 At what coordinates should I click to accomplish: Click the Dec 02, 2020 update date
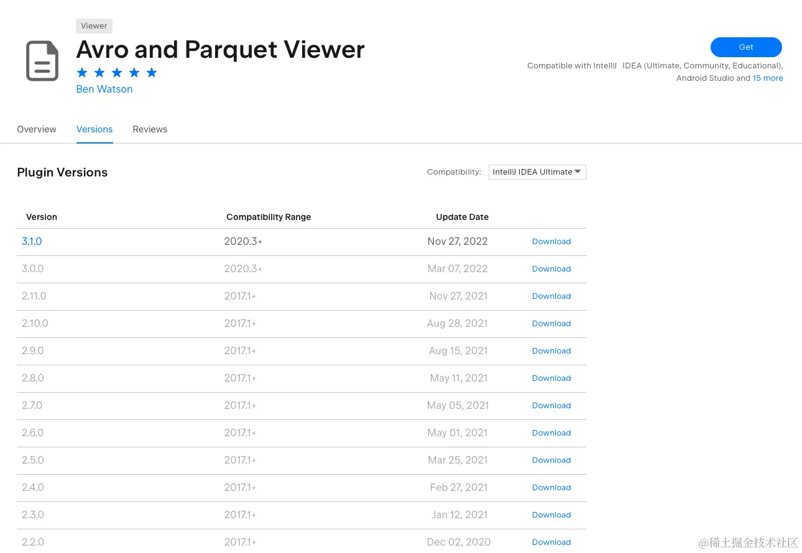459,542
